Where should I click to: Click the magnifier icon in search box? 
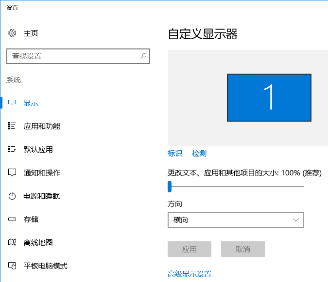point(143,56)
